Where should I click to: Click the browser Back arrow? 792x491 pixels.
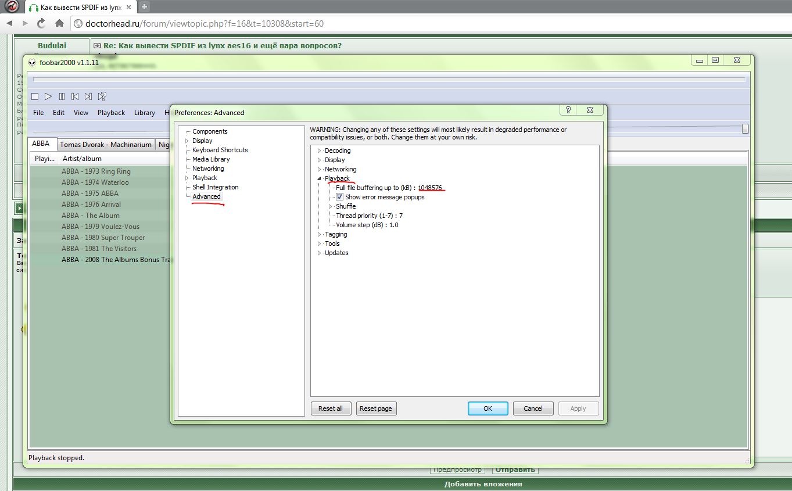pyautogui.click(x=9, y=24)
